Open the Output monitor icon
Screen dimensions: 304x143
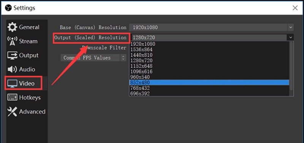pyautogui.click(x=12, y=55)
